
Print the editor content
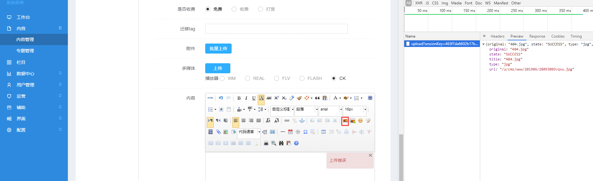click(266, 143)
